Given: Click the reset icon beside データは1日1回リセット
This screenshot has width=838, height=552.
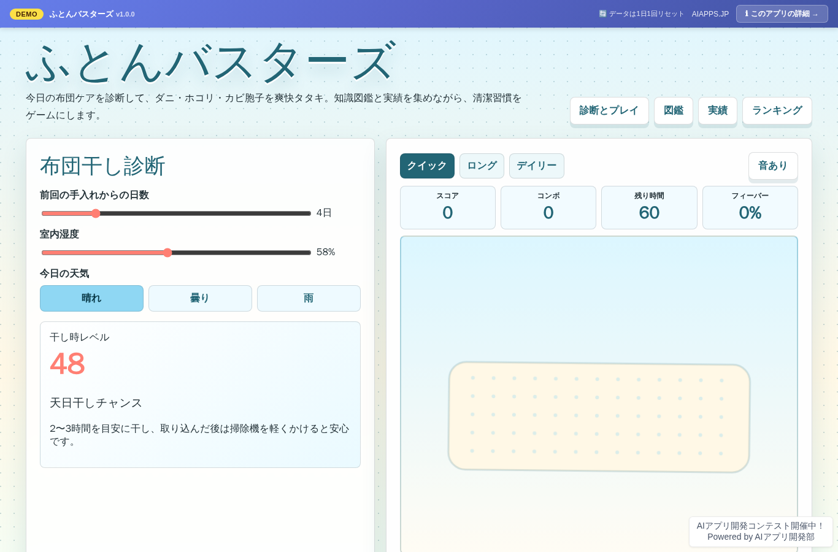Looking at the screenshot, I should (x=602, y=13).
